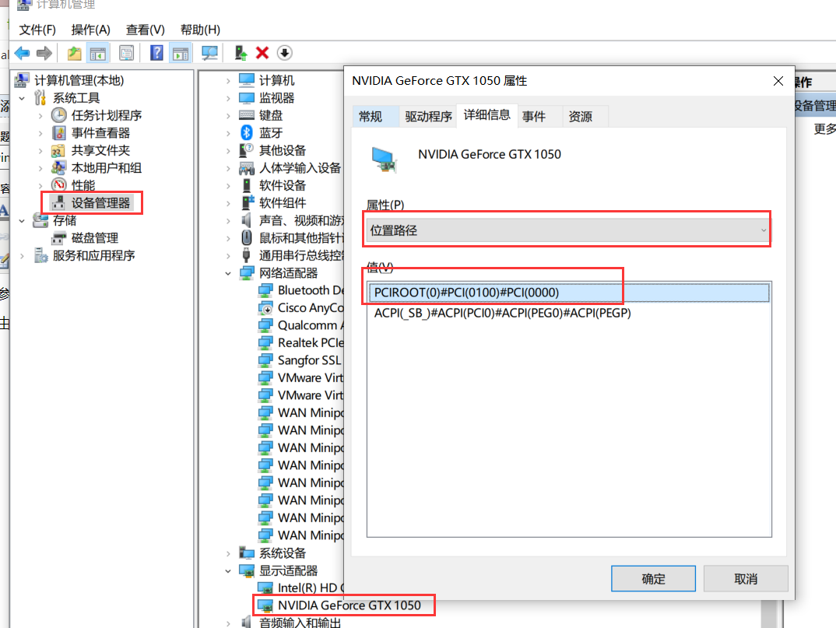The height and width of the screenshot is (628, 836).
Task: Collapse the 显示适配器 category arrow
Action: pyautogui.click(x=228, y=571)
